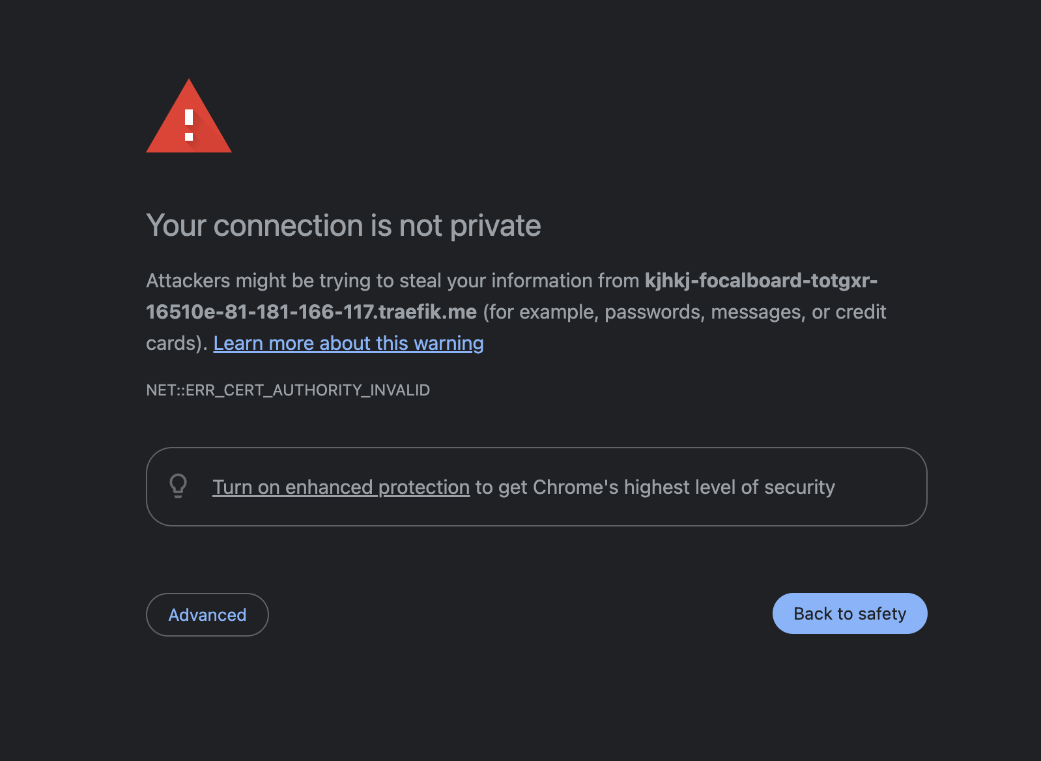Open the Advanced options
Viewport: 1041px width, 761px height.
point(207,614)
